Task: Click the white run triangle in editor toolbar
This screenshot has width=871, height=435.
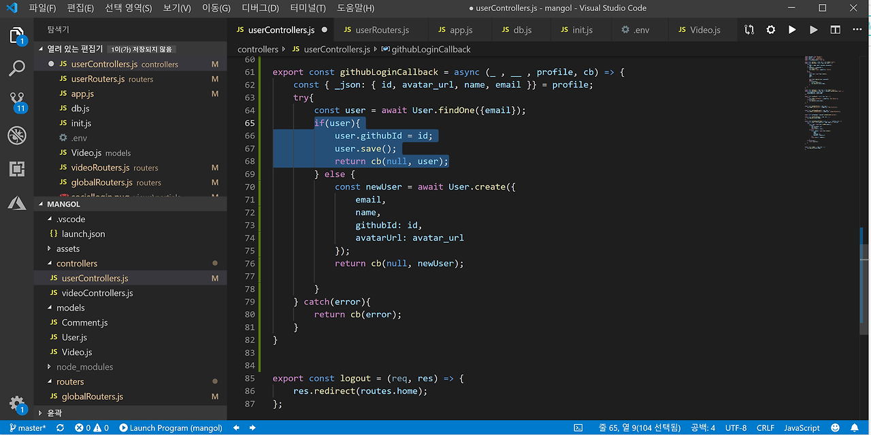Action: pyautogui.click(x=792, y=30)
